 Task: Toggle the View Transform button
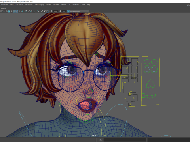tap(68, 11)
